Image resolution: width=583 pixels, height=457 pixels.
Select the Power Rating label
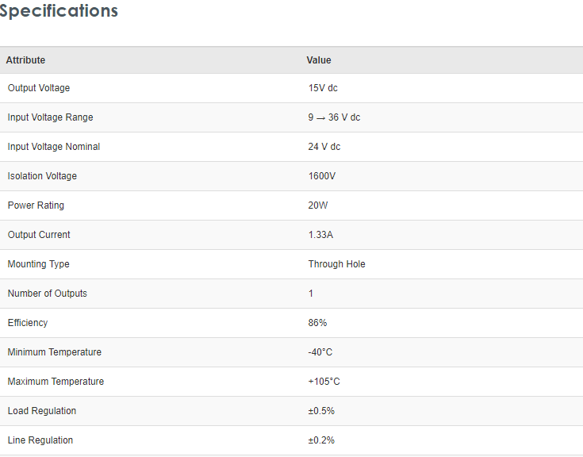(36, 205)
